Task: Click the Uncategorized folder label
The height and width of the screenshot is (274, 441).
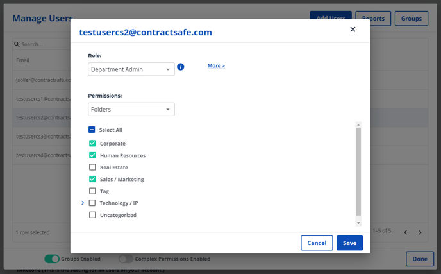Action: pyautogui.click(x=118, y=215)
